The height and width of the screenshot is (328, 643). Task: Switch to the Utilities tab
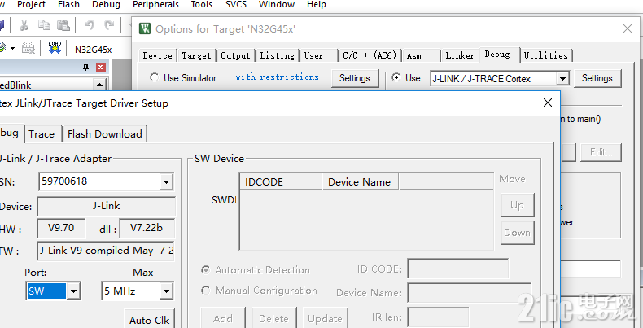coord(546,55)
